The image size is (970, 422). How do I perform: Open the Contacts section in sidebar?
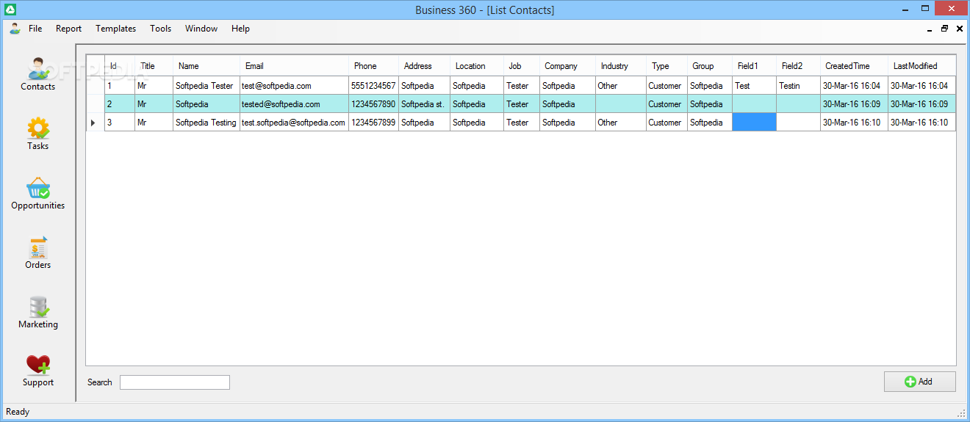tap(37, 73)
